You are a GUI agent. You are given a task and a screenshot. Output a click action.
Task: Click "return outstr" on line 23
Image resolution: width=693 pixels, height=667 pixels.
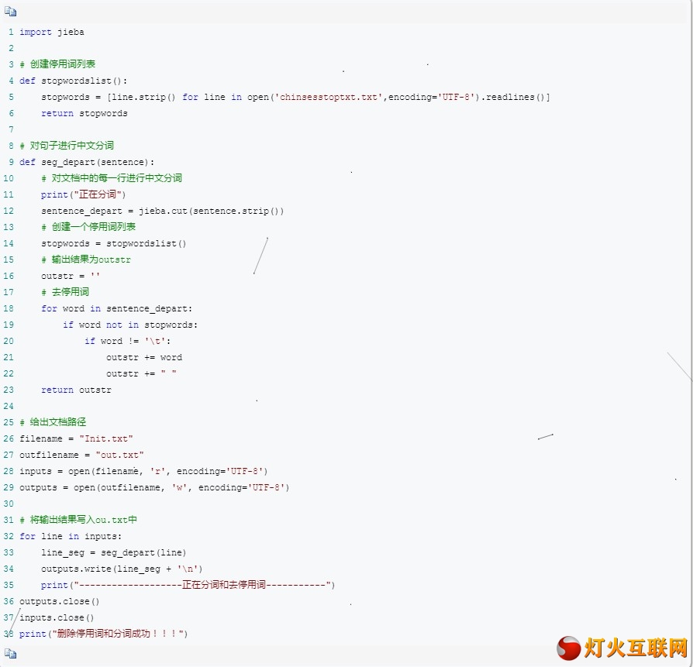[x=76, y=390]
